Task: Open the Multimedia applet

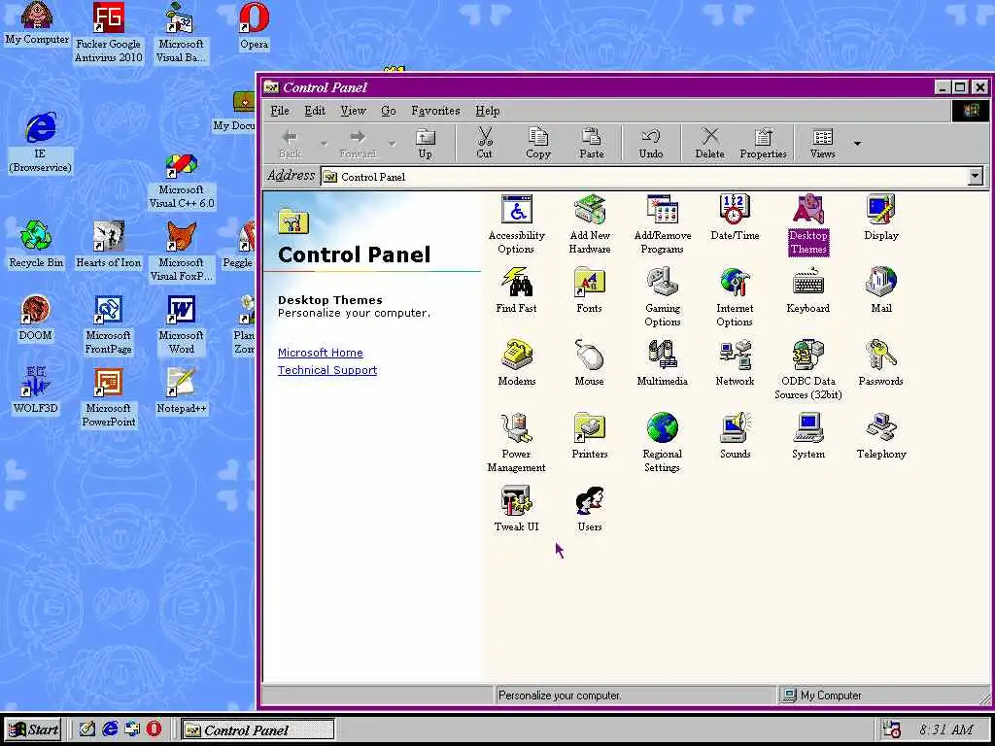Action: 663,363
